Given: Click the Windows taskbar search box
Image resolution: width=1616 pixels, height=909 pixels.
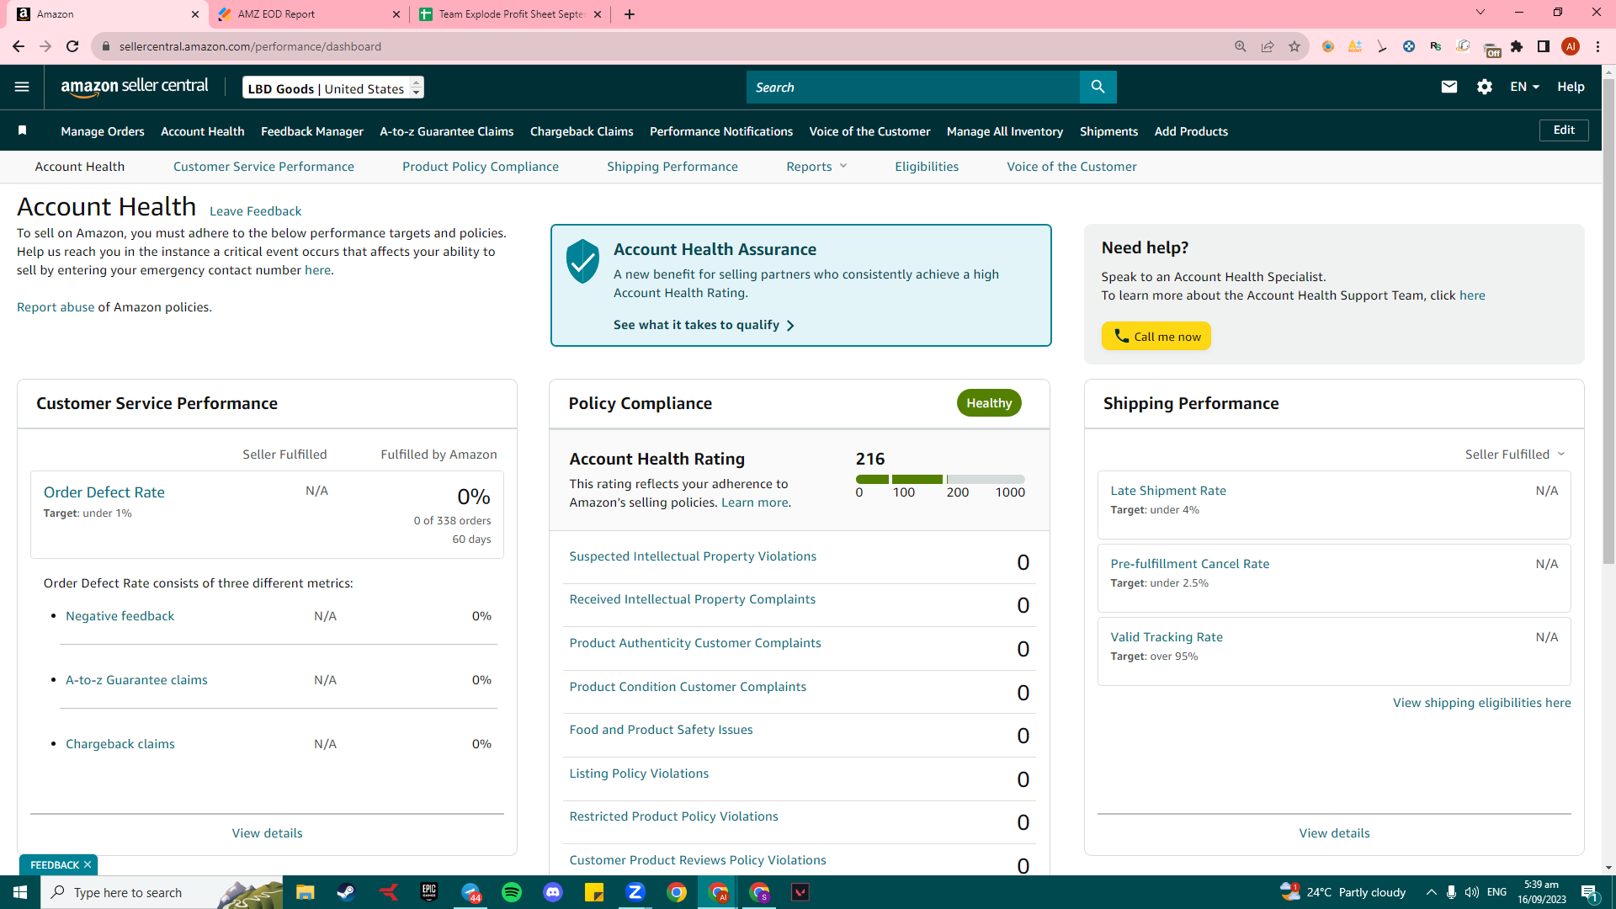Looking at the screenshot, I should pyautogui.click(x=162, y=892).
